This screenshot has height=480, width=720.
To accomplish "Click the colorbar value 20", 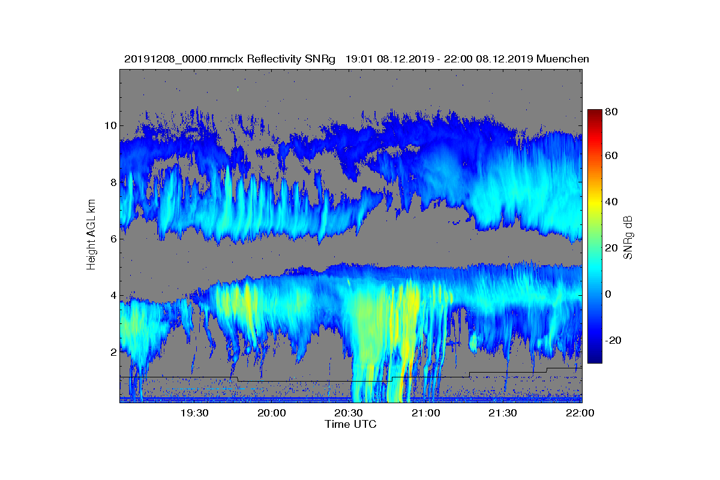I will (x=612, y=248).
